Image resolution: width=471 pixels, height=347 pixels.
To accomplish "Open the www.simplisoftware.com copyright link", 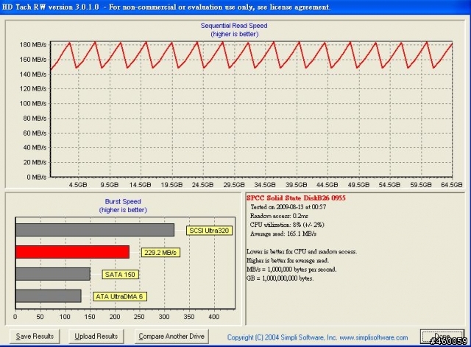I will coord(374,337).
